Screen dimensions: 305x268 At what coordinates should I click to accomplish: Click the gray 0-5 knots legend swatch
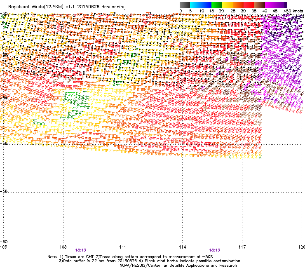tap(185, 5)
